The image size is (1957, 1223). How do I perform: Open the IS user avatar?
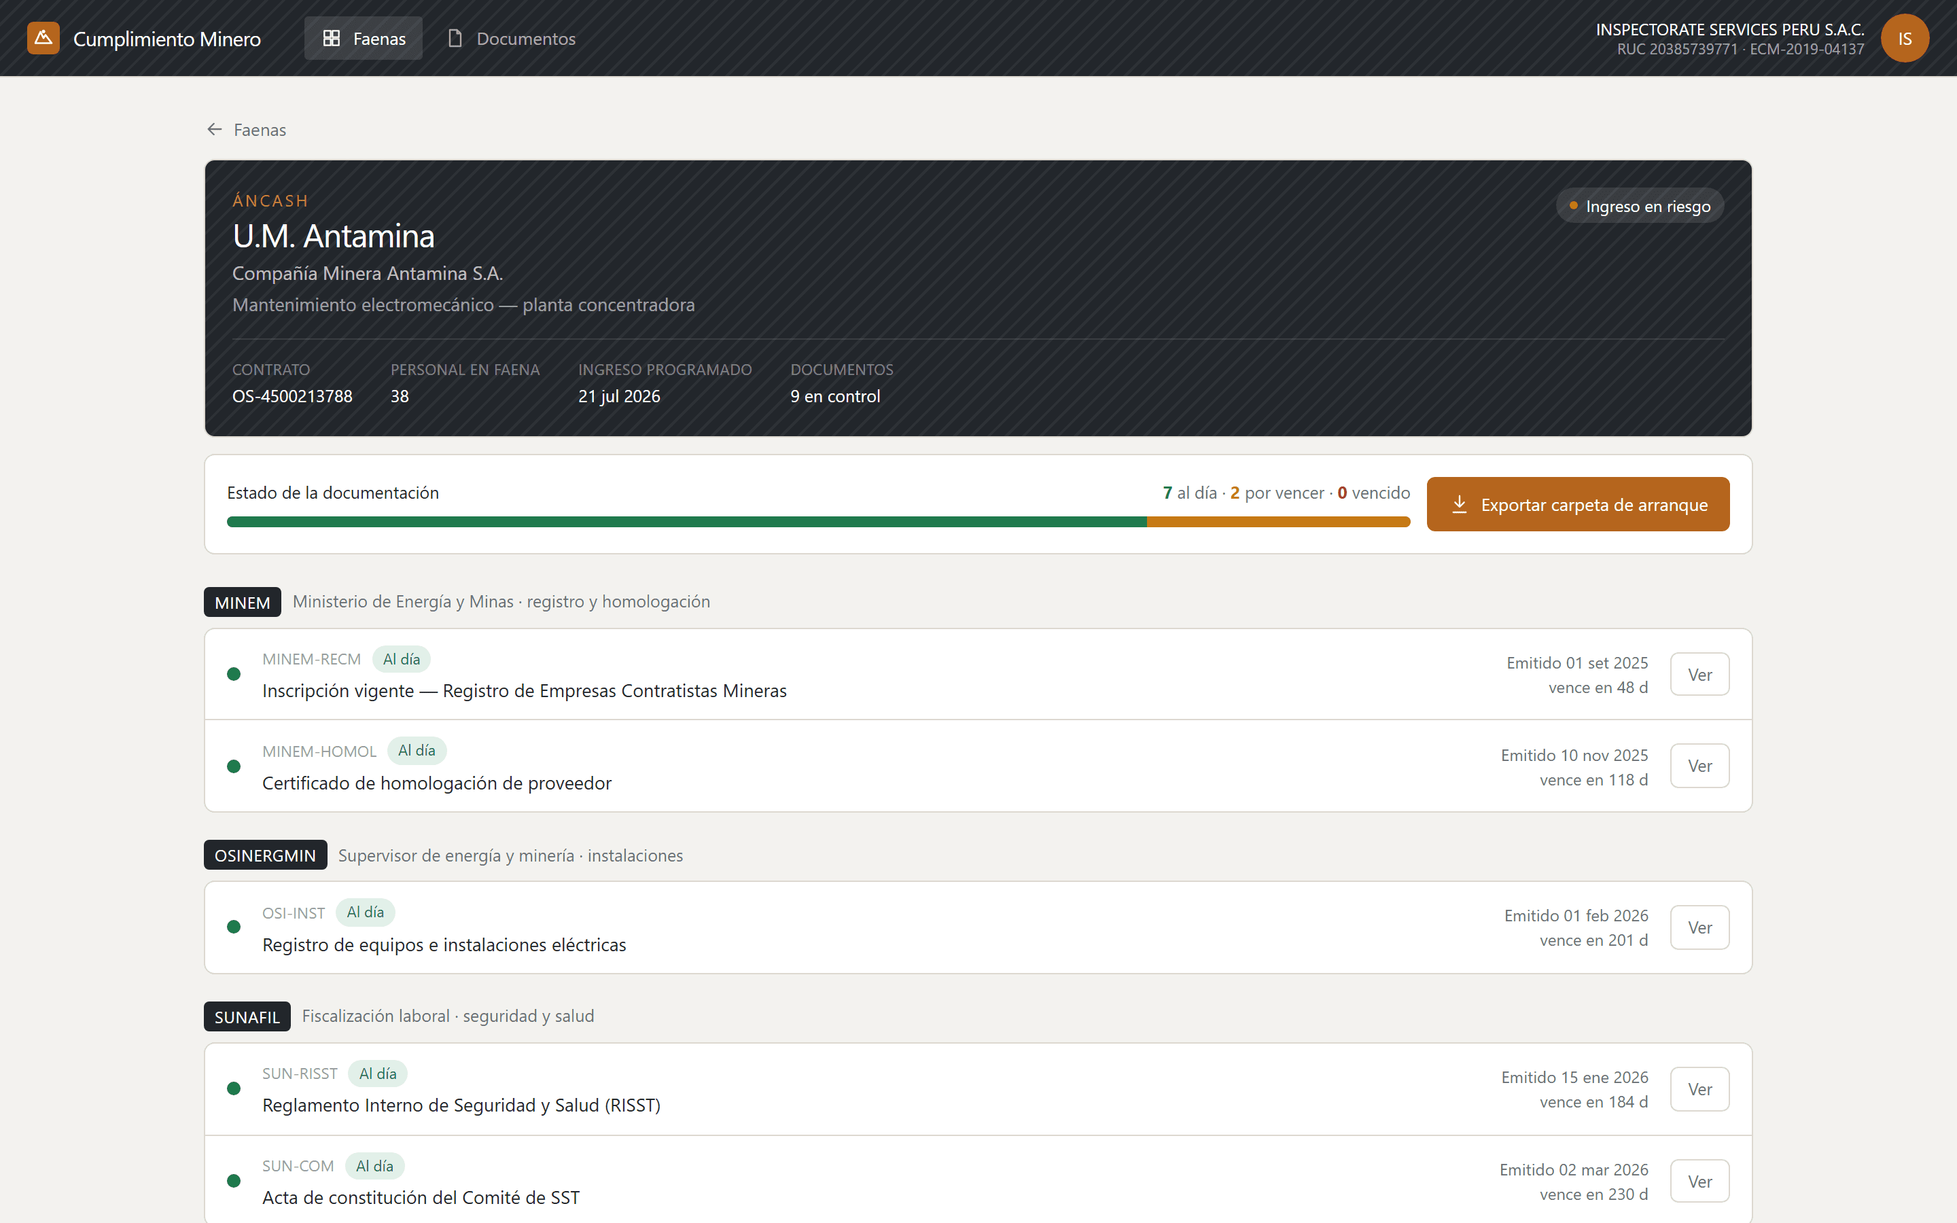tap(1905, 38)
